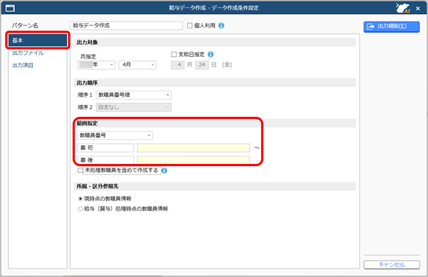Close the data creation settings dialog

(418, 8)
